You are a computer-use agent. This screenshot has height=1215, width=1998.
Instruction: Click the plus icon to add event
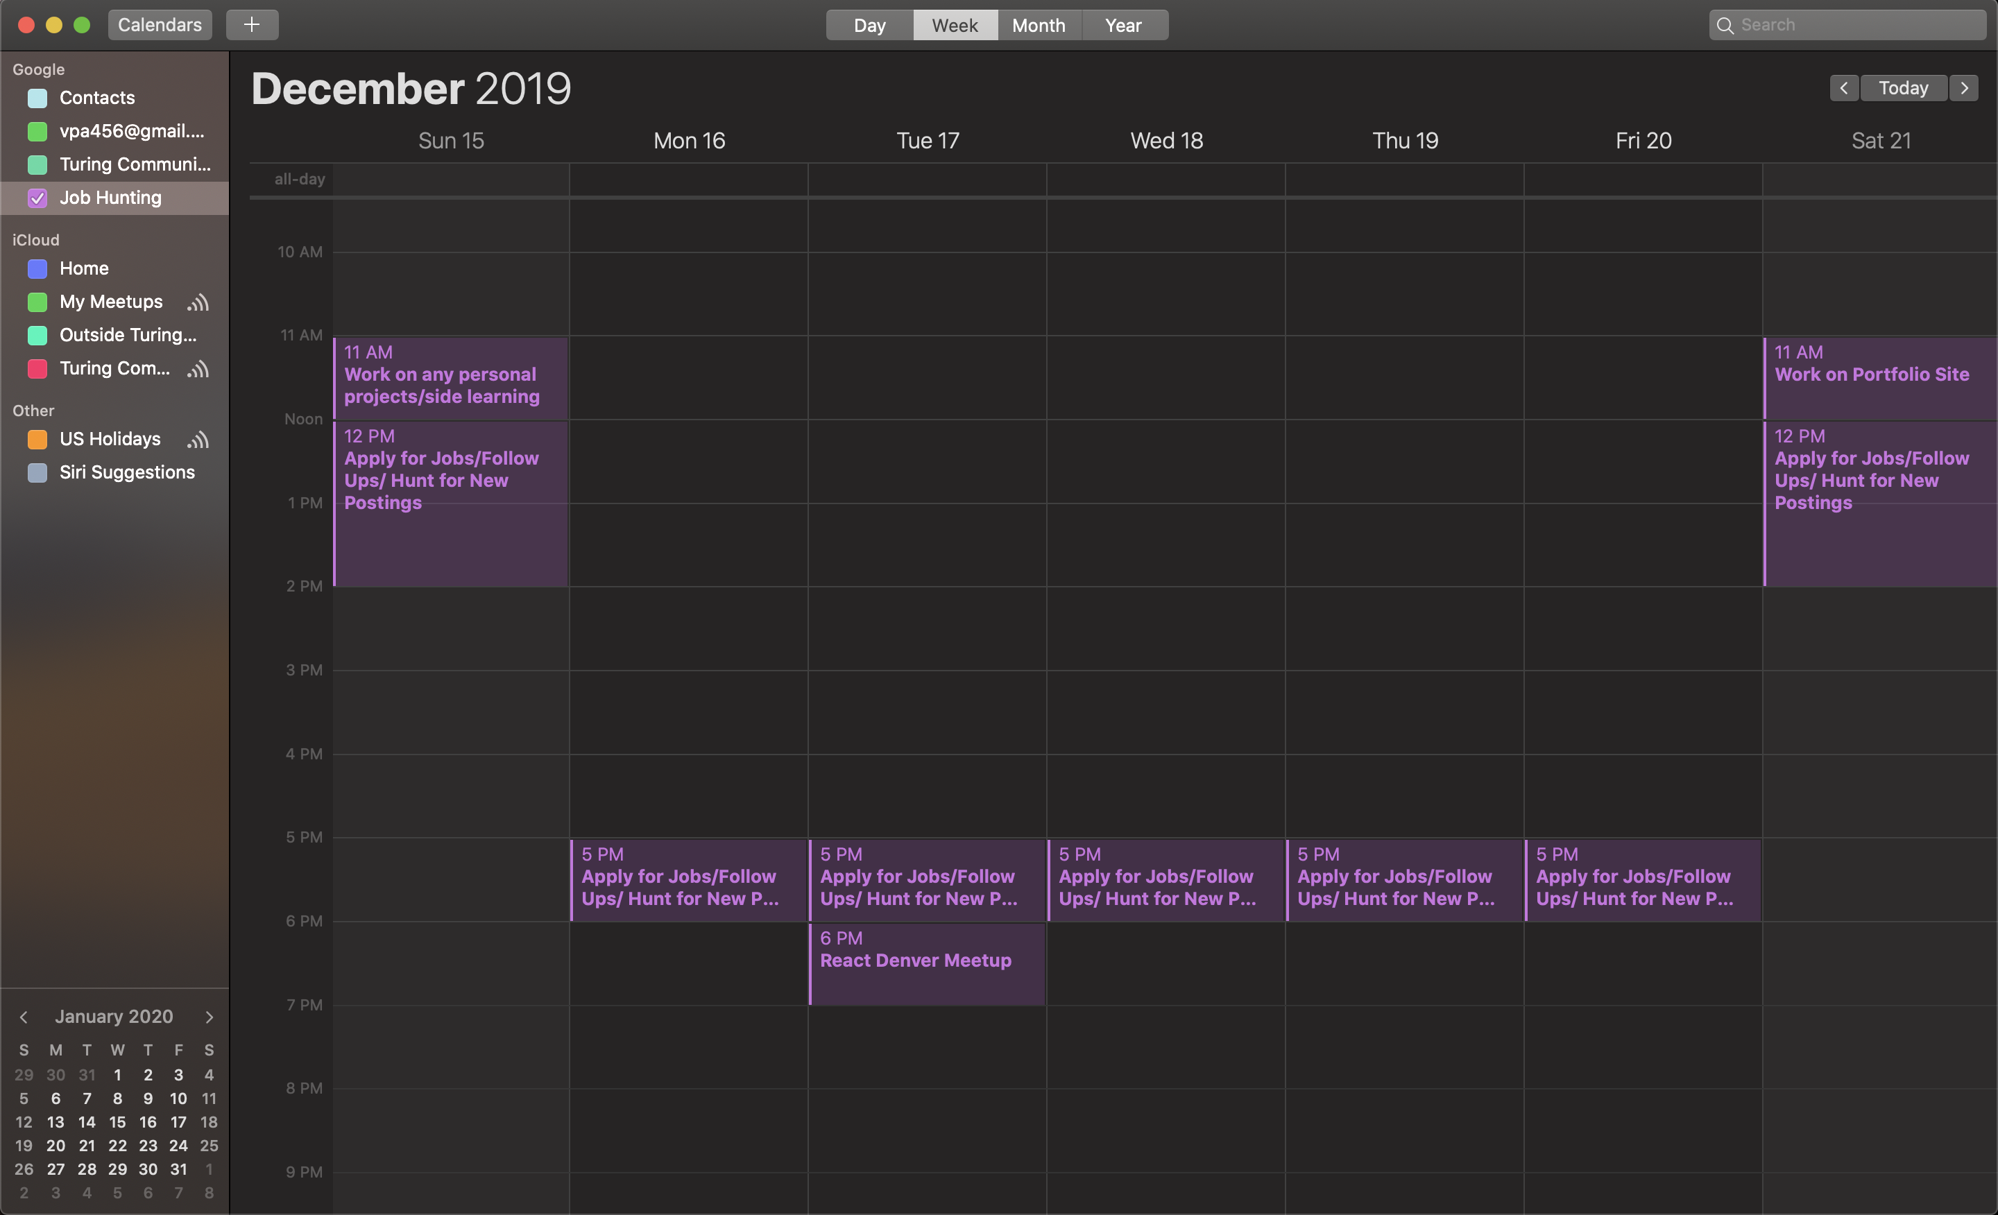pos(251,24)
